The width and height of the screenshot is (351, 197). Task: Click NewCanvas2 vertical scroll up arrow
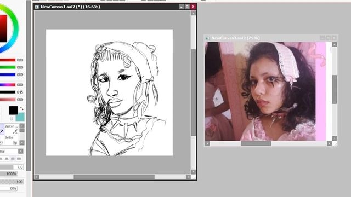(x=334, y=44)
